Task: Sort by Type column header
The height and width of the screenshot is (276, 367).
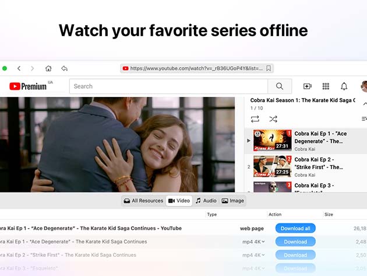Action: click(x=212, y=214)
